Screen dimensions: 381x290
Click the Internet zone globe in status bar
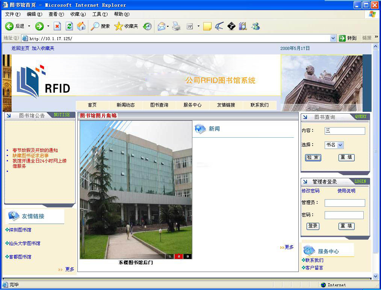tap(323, 285)
